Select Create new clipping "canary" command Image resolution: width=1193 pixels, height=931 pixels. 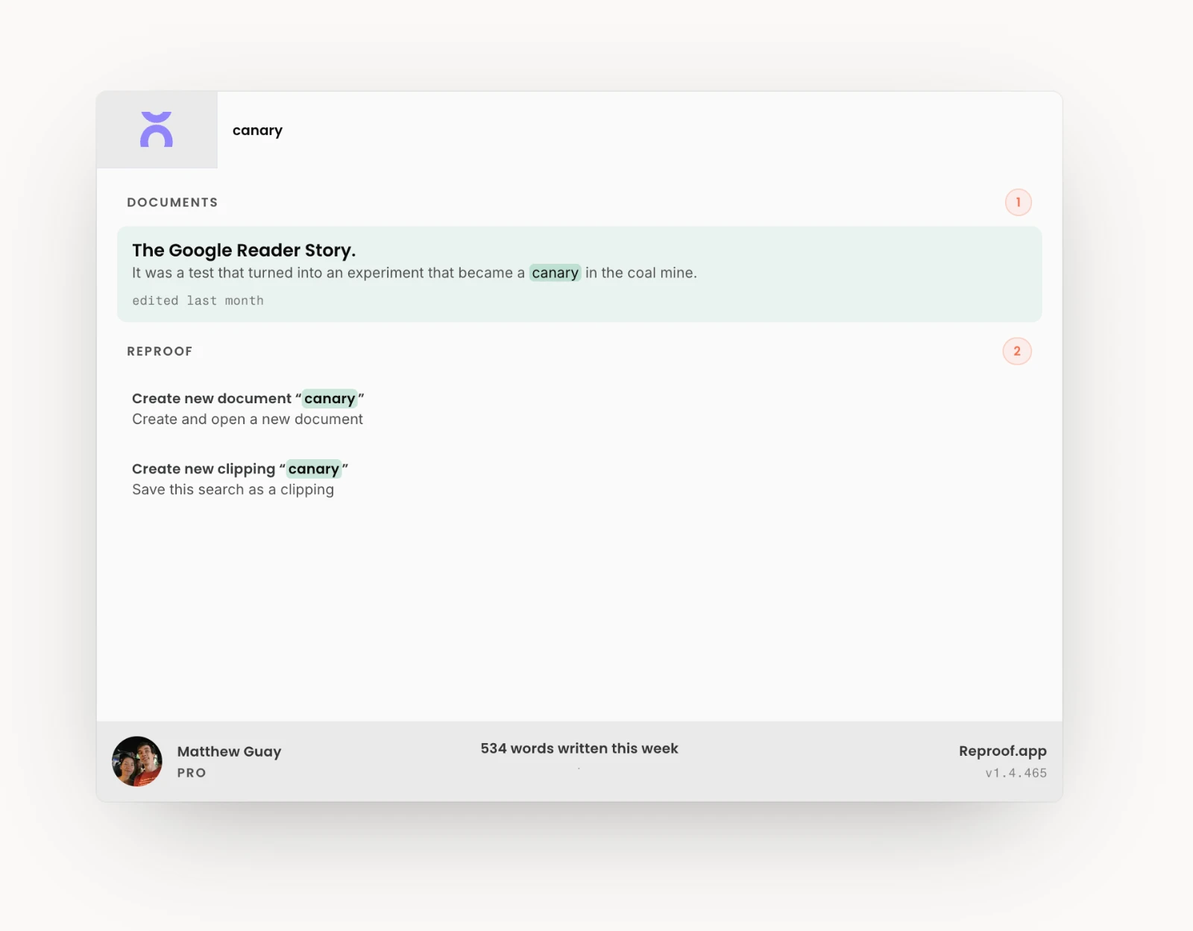point(579,479)
